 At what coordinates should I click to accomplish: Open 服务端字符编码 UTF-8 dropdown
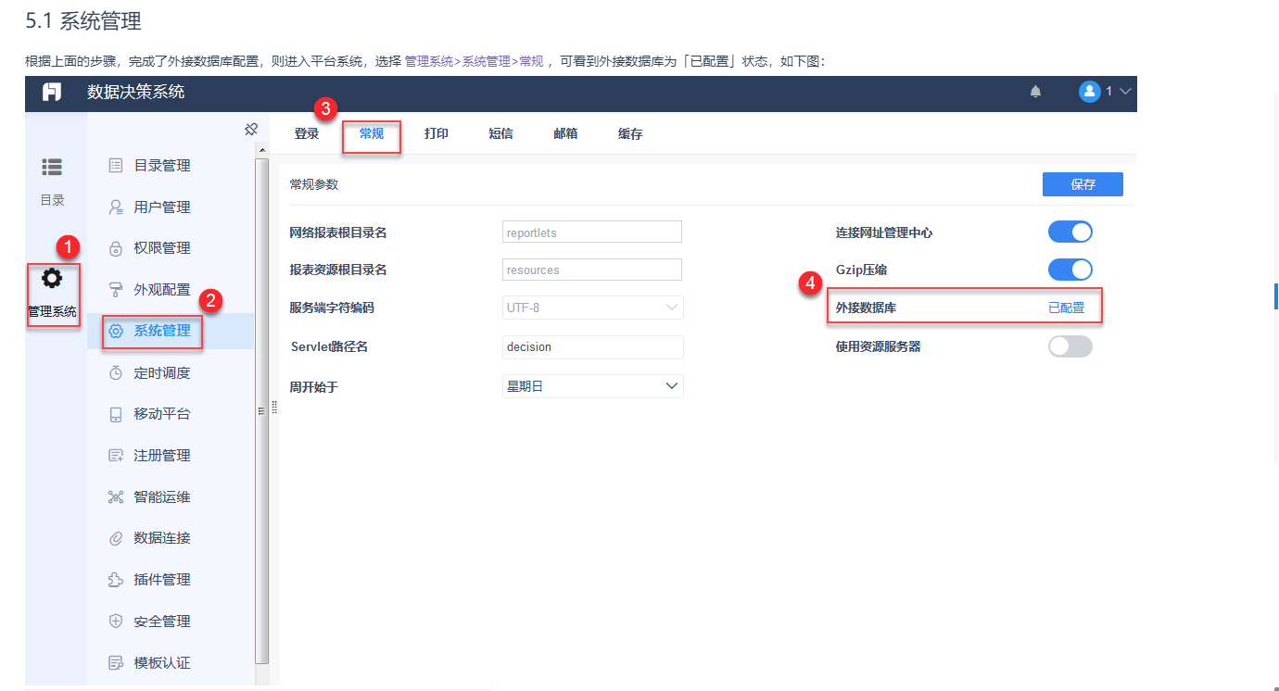[592, 308]
